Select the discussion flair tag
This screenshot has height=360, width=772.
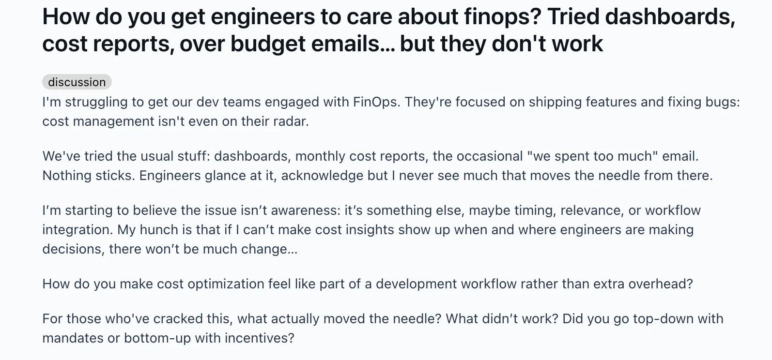coord(77,82)
